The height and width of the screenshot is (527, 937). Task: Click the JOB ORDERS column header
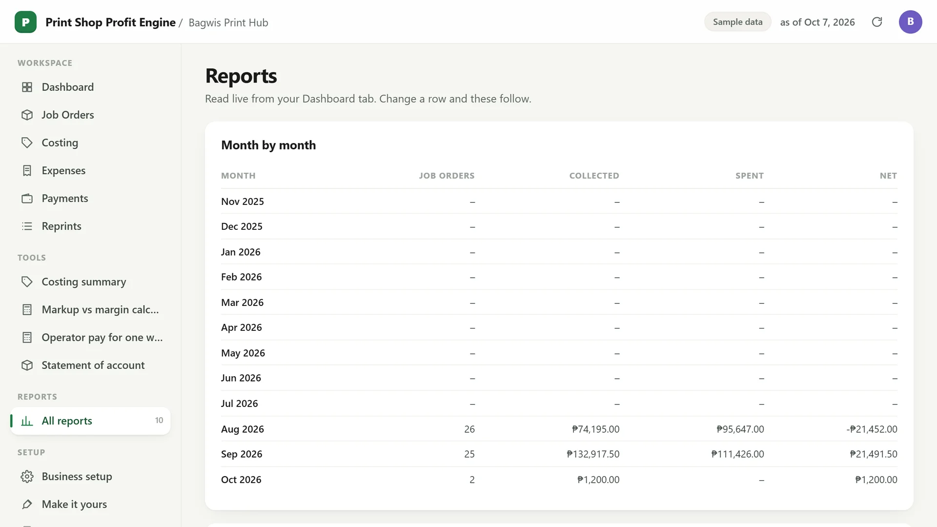point(447,176)
